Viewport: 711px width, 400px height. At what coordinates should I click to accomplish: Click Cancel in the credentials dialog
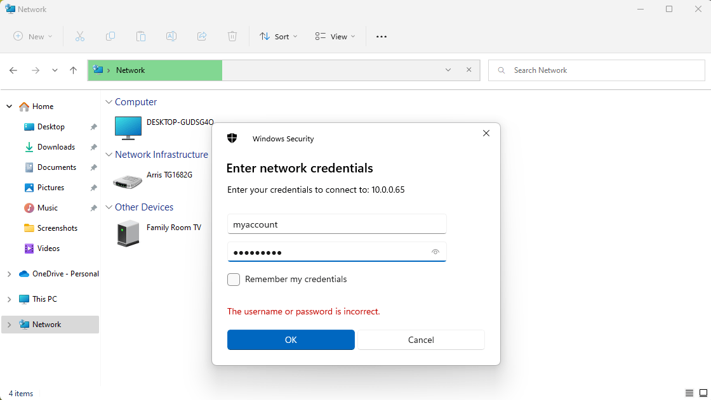421,340
